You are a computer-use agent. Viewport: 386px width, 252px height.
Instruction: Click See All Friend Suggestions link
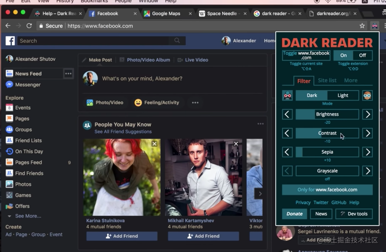pos(123,132)
